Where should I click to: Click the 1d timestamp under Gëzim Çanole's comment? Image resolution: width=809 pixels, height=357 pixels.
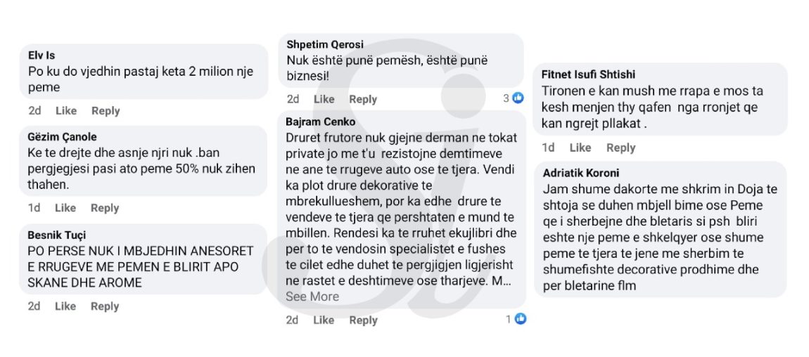[34, 207]
